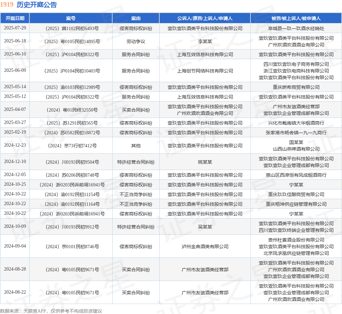
Task: Select date 2025-06-10
Action: click(x=15, y=54)
